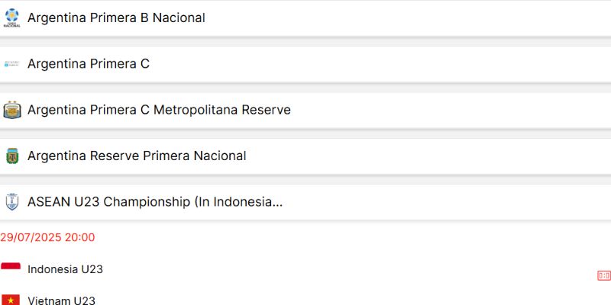Click the Vietnam U23 flag icon
611x305 pixels.
11,300
